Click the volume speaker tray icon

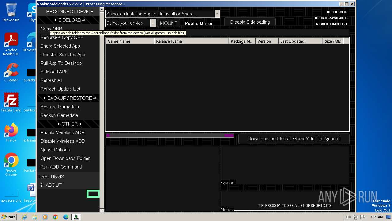pos(348,217)
